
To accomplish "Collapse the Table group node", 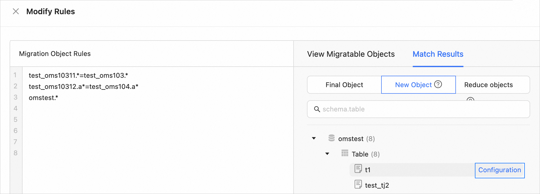I will click(x=327, y=154).
